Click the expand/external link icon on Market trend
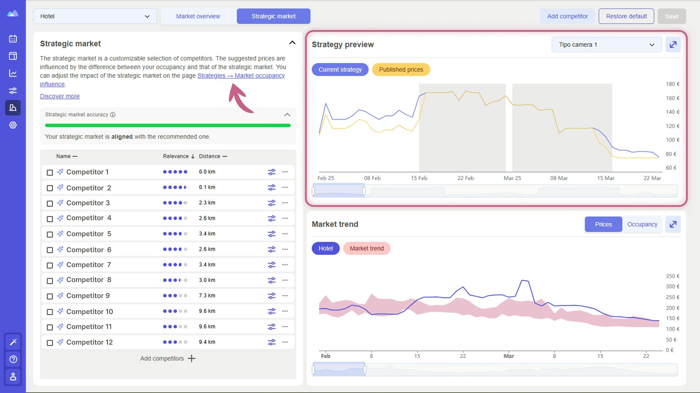 tap(673, 225)
